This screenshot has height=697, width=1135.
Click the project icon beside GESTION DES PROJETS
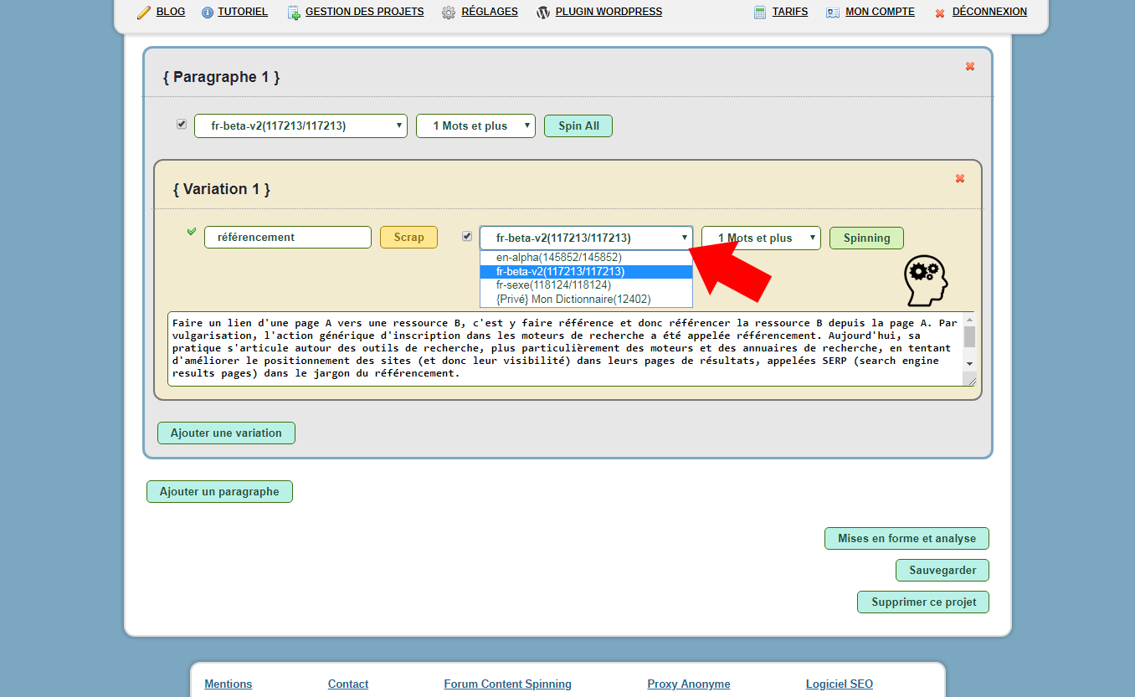(x=294, y=13)
